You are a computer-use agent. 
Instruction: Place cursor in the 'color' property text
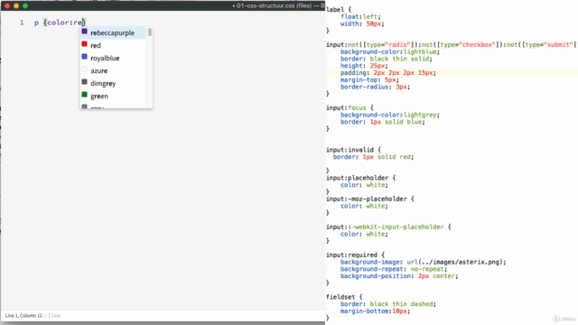coord(58,23)
